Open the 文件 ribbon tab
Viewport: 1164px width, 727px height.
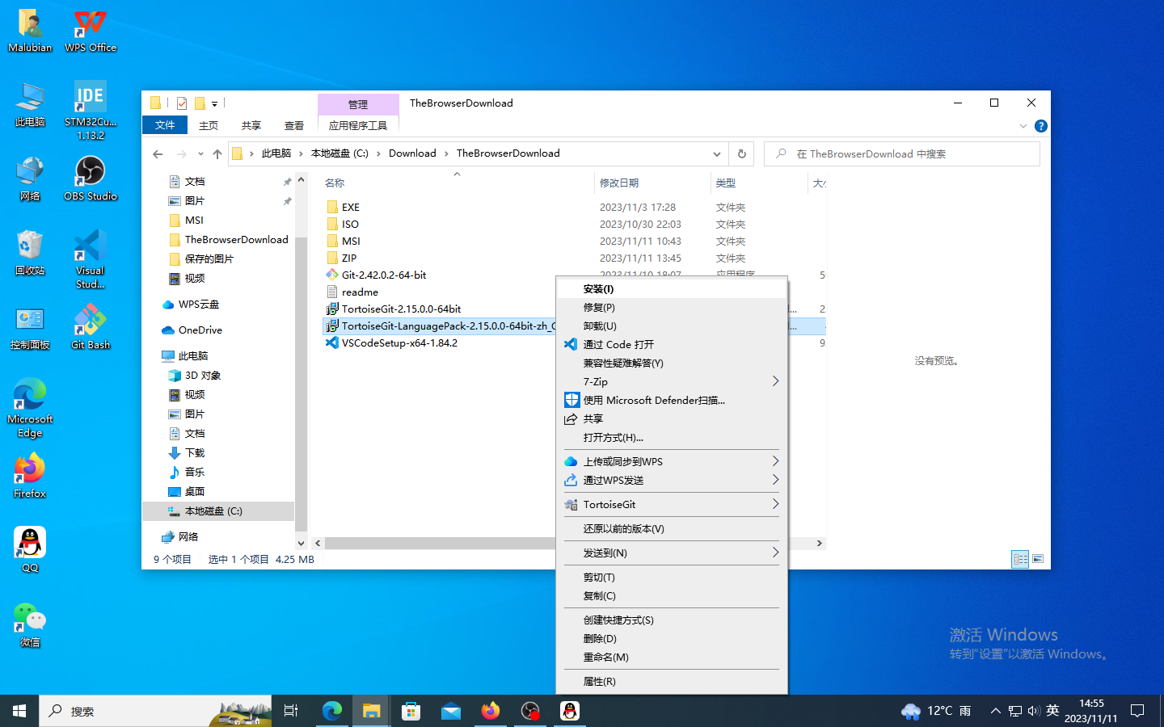point(165,125)
